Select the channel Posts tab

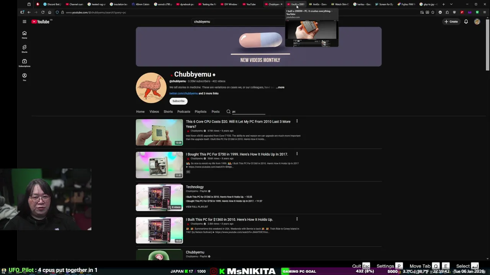point(216,112)
